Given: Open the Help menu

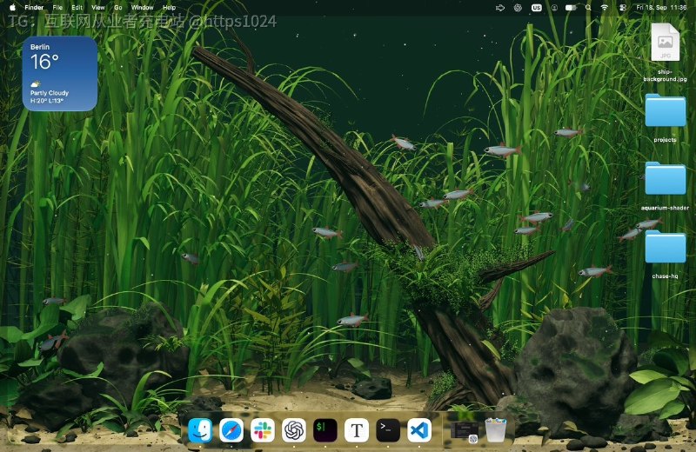Looking at the screenshot, I should tap(169, 8).
